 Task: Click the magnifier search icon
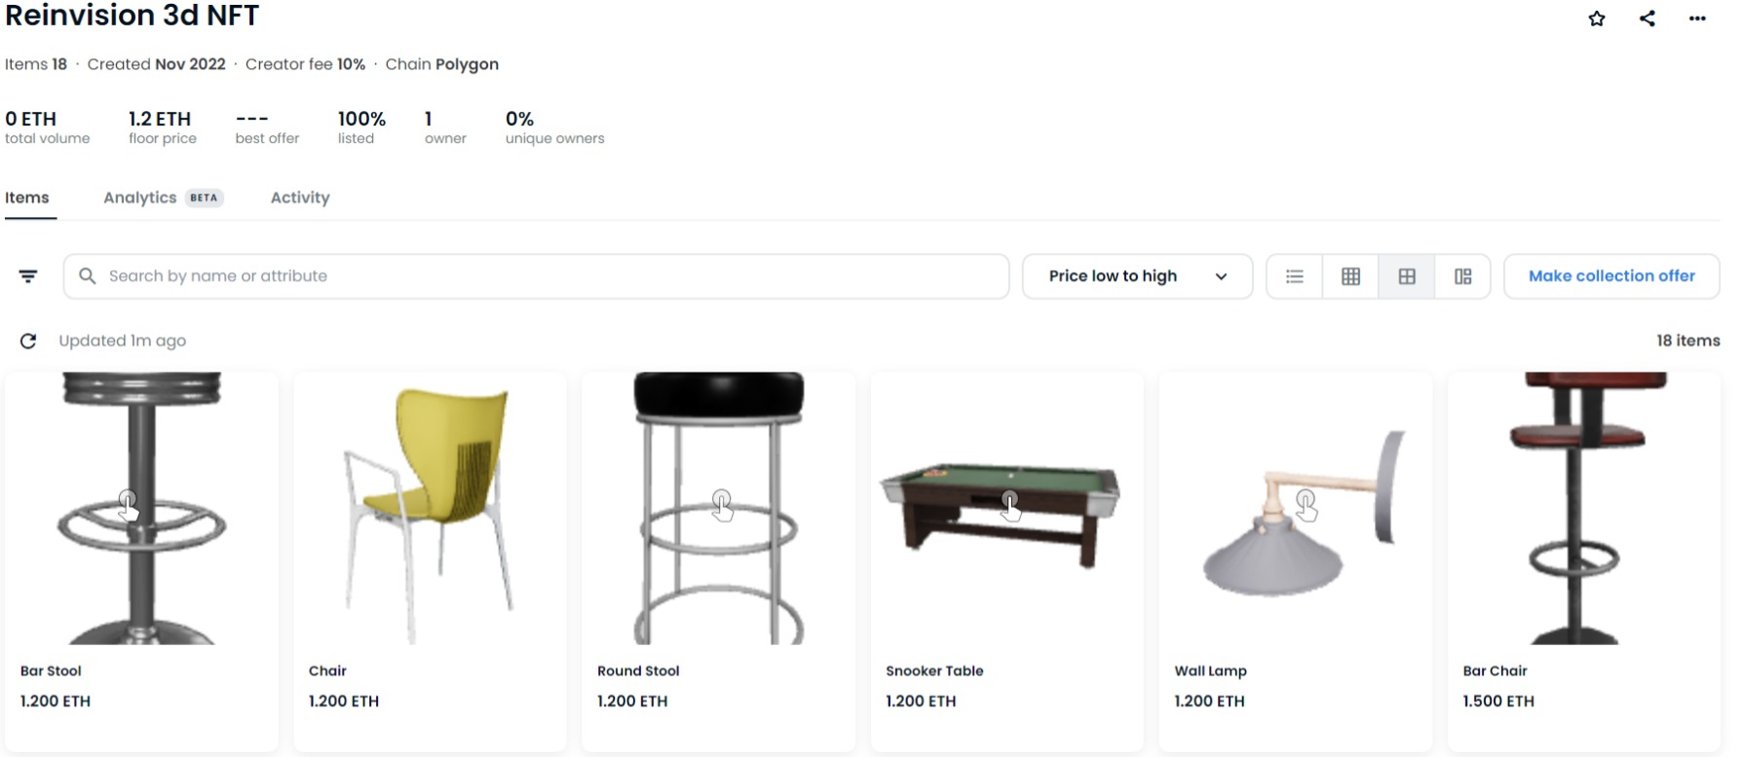(x=88, y=276)
